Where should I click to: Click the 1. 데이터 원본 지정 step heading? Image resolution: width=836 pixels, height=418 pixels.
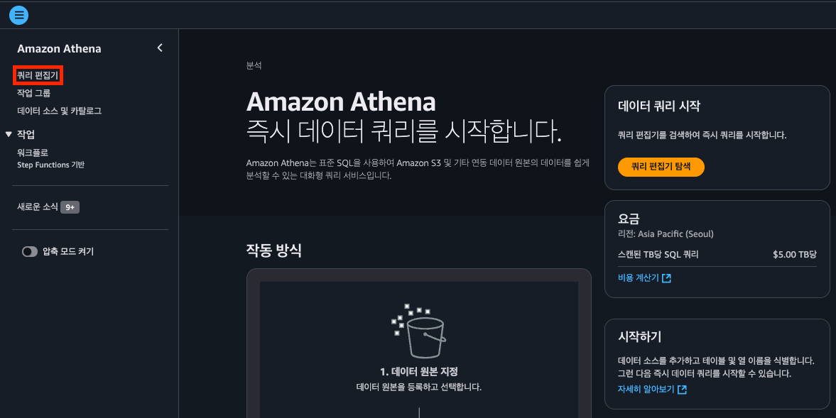(418, 372)
